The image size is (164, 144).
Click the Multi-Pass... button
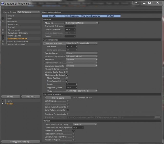pyautogui.click(x=31, y=97)
